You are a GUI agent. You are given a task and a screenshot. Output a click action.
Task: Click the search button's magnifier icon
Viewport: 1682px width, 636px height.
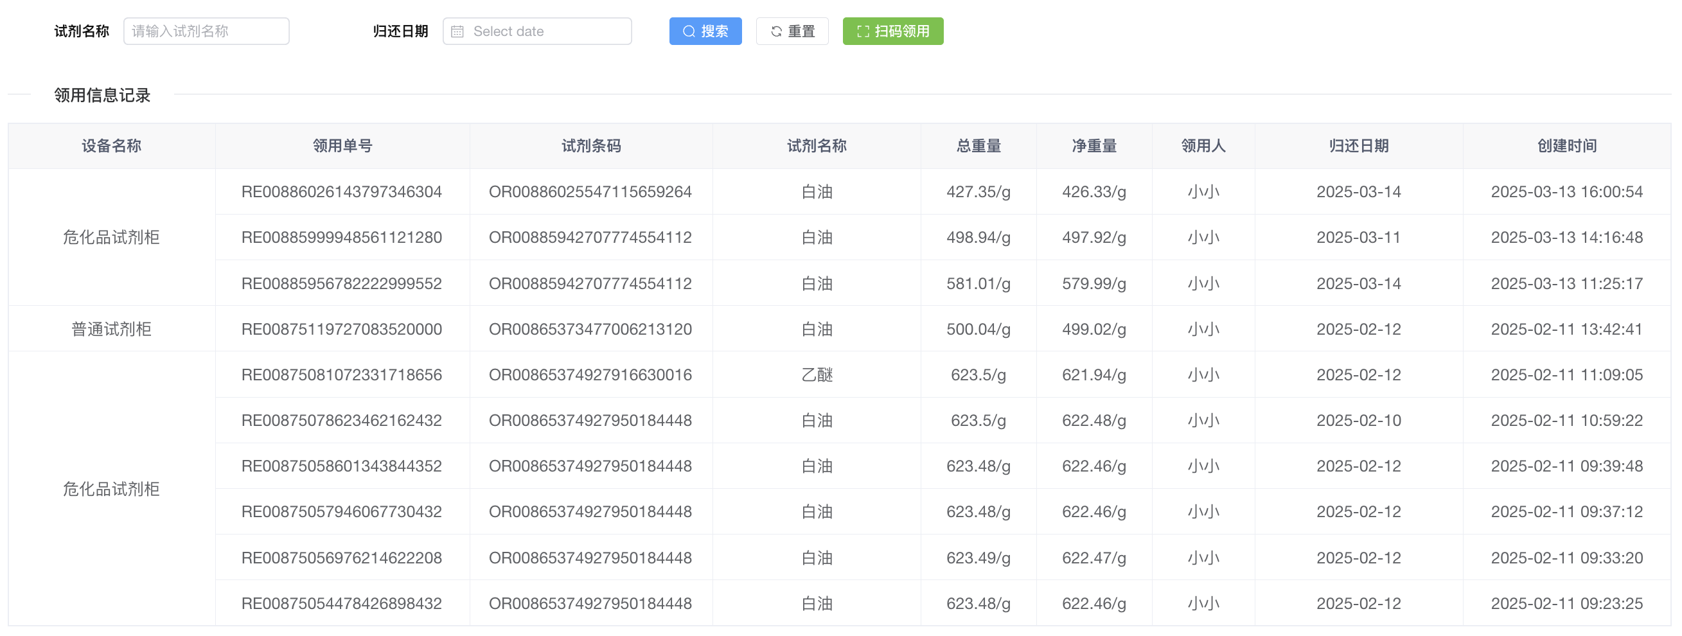pos(689,31)
